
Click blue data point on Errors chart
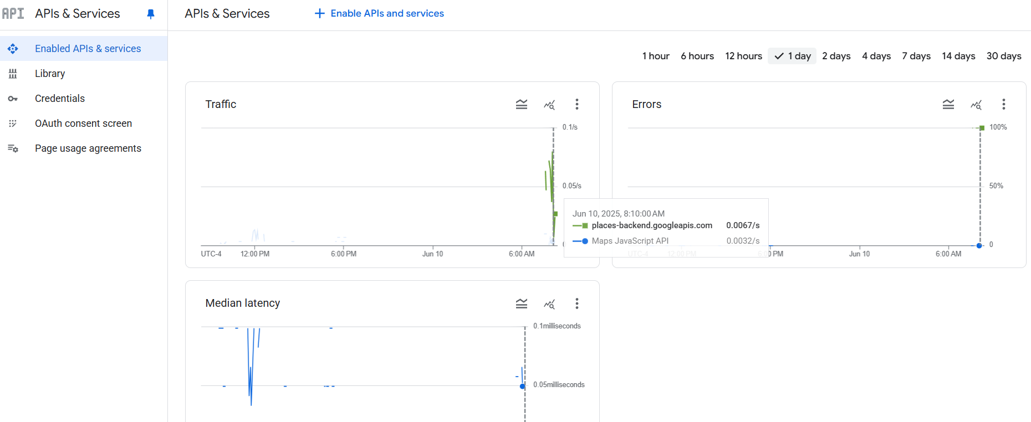tap(979, 245)
